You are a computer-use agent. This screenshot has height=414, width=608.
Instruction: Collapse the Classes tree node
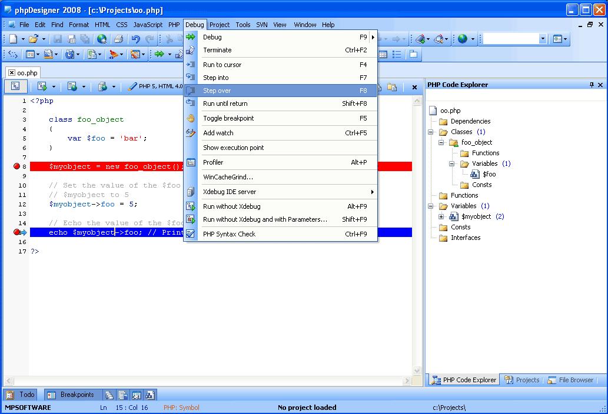click(x=430, y=132)
